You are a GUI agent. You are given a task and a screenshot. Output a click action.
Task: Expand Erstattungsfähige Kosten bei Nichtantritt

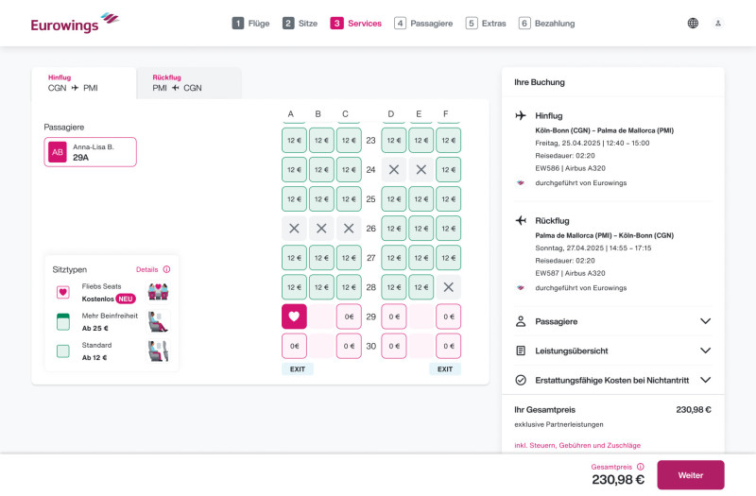[612, 381]
